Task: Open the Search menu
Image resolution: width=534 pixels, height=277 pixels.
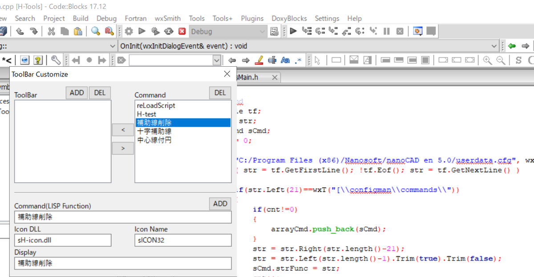Action: tap(25, 18)
